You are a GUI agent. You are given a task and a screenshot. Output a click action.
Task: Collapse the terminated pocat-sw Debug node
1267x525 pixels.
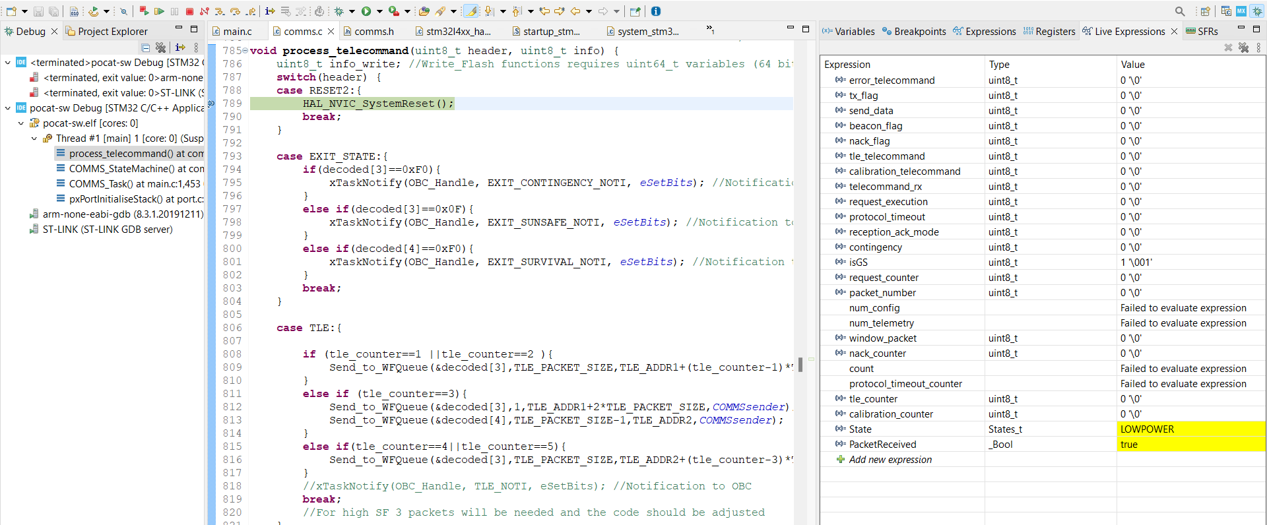pos(8,63)
